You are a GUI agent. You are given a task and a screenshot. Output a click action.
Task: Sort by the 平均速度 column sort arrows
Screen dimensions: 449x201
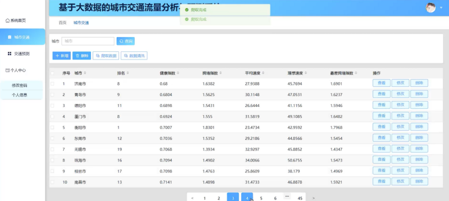263,73
